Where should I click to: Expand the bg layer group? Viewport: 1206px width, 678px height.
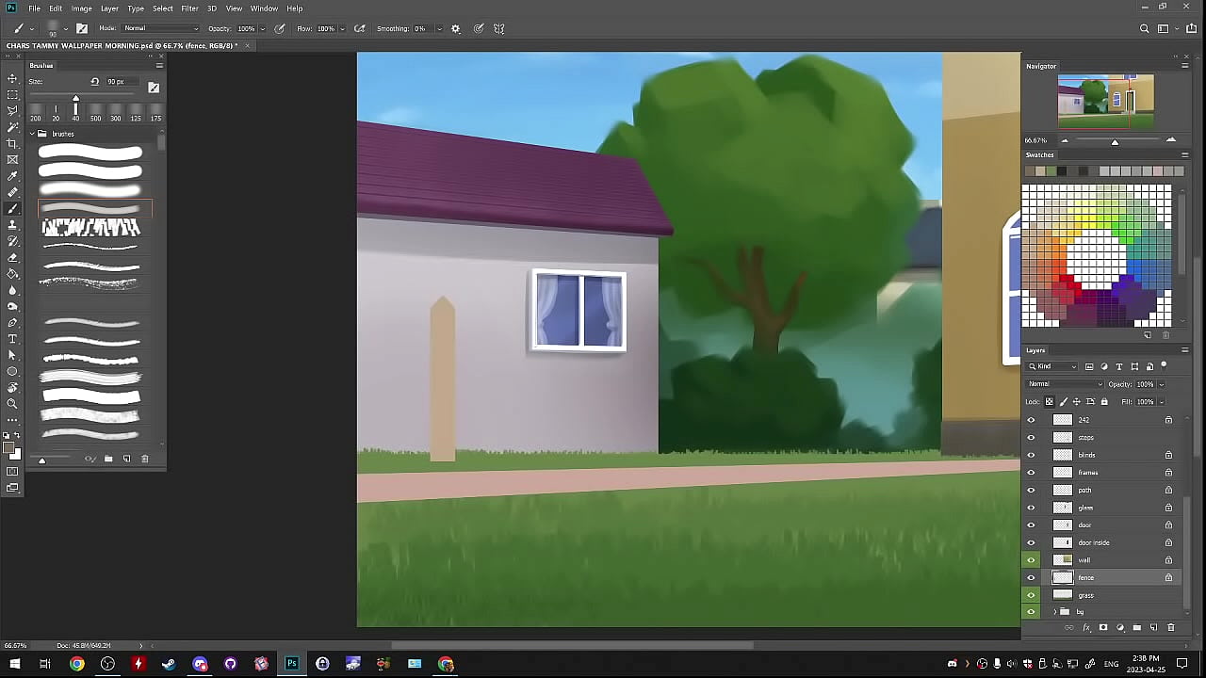point(1054,612)
